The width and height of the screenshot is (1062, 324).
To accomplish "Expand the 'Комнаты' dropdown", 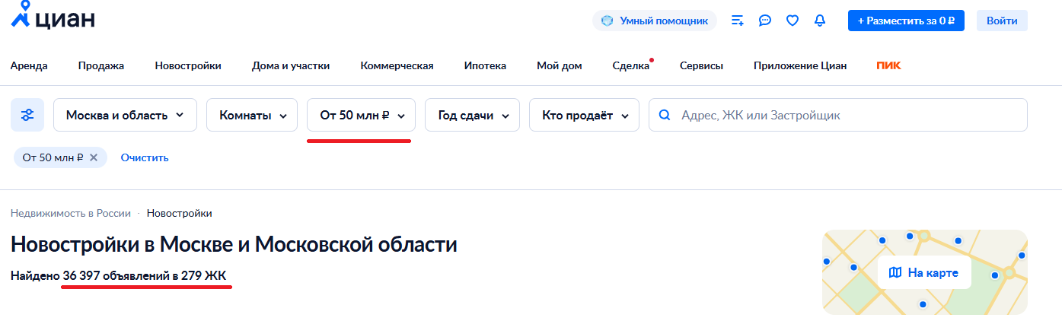I will (252, 115).
